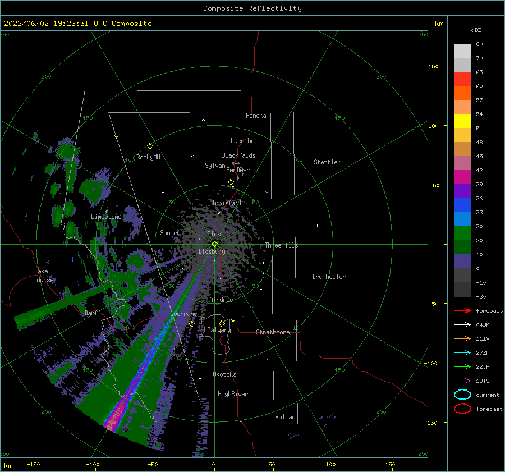The height and width of the screenshot is (472, 505).
Task: Click the Stettler city label
Action: coord(327,162)
